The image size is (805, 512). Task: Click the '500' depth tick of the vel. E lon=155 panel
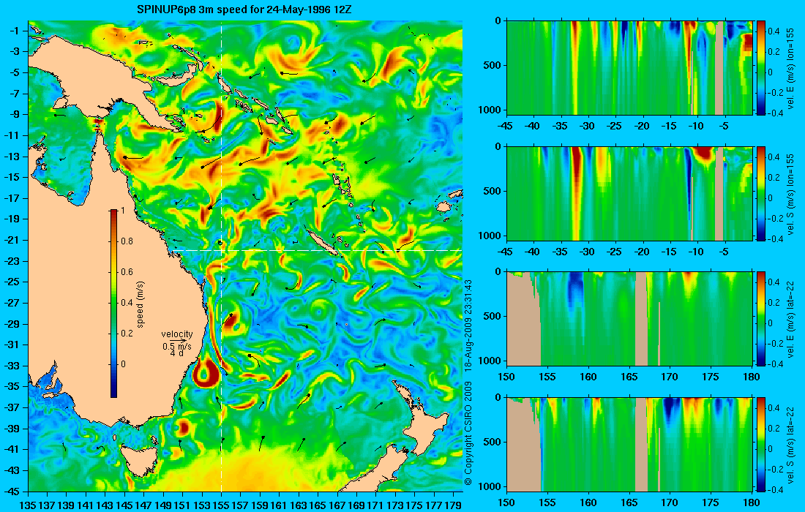[x=493, y=66]
